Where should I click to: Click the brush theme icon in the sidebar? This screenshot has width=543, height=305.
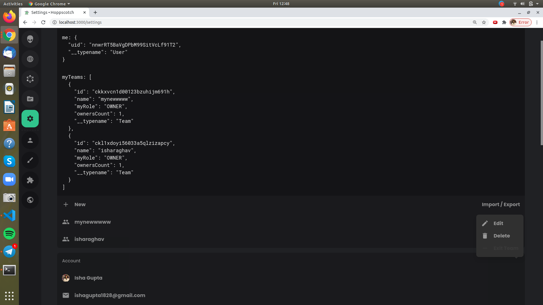[x=30, y=160]
